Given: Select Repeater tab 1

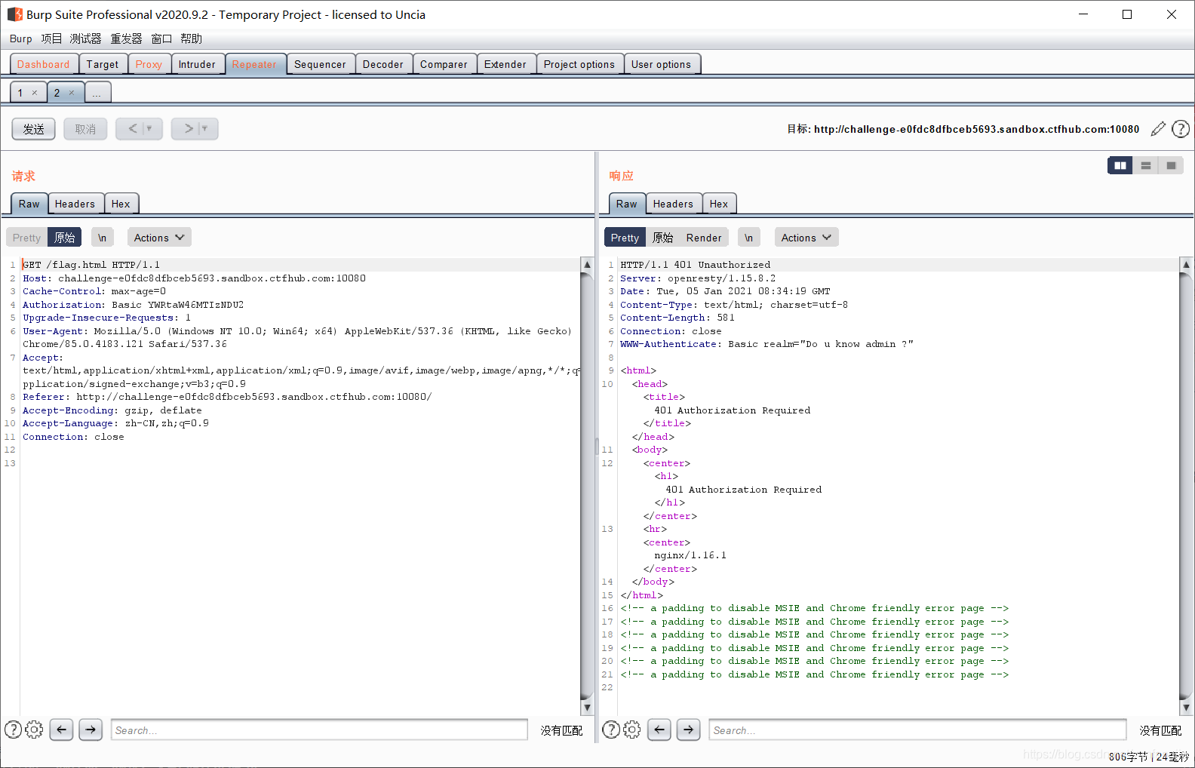Looking at the screenshot, I should pos(21,93).
